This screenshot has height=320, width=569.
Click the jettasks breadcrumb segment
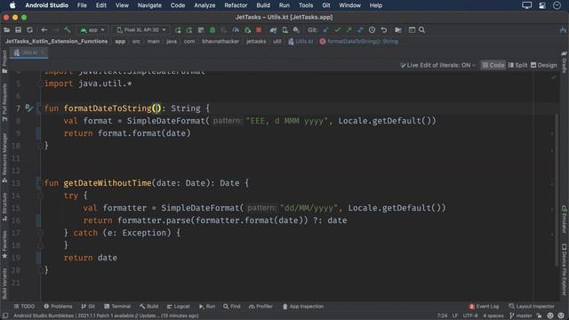click(x=256, y=42)
